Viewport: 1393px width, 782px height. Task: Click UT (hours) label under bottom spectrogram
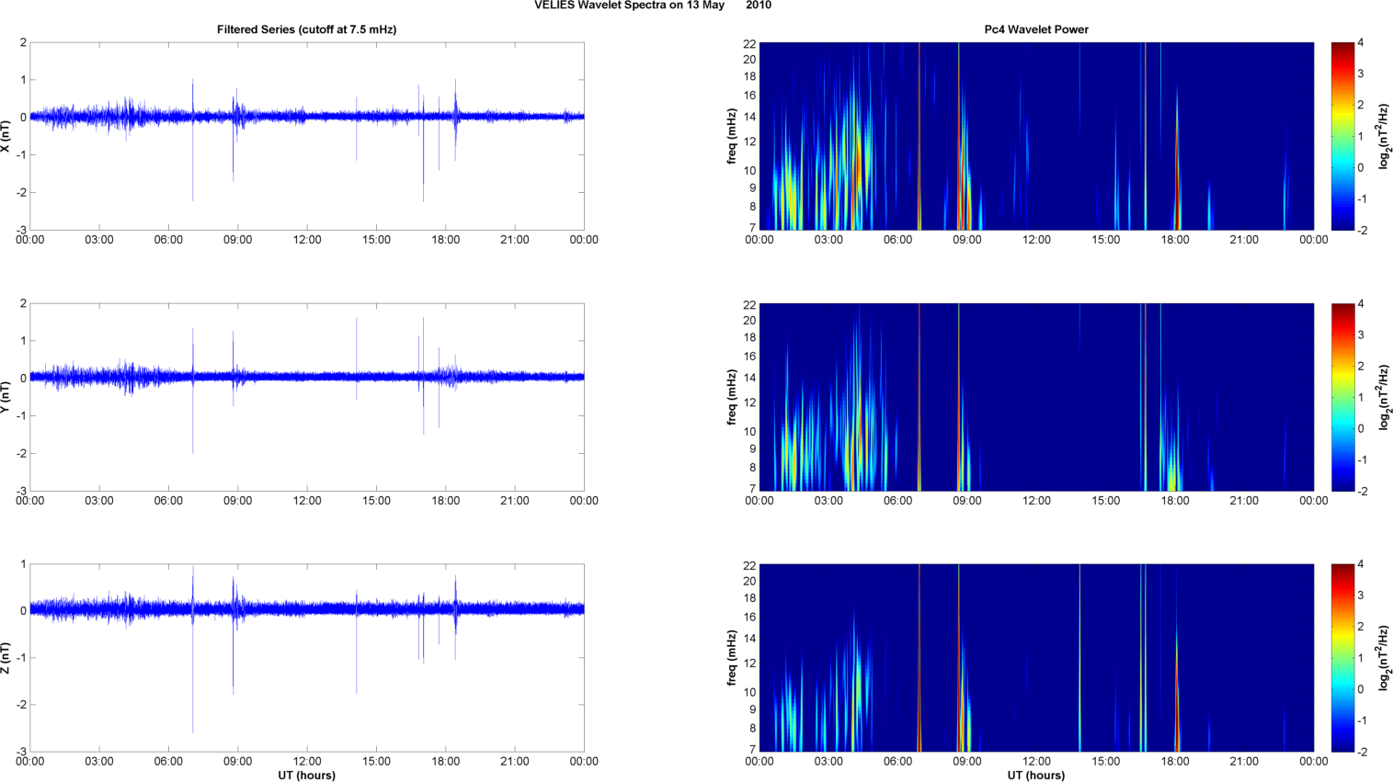pyautogui.click(x=1035, y=776)
